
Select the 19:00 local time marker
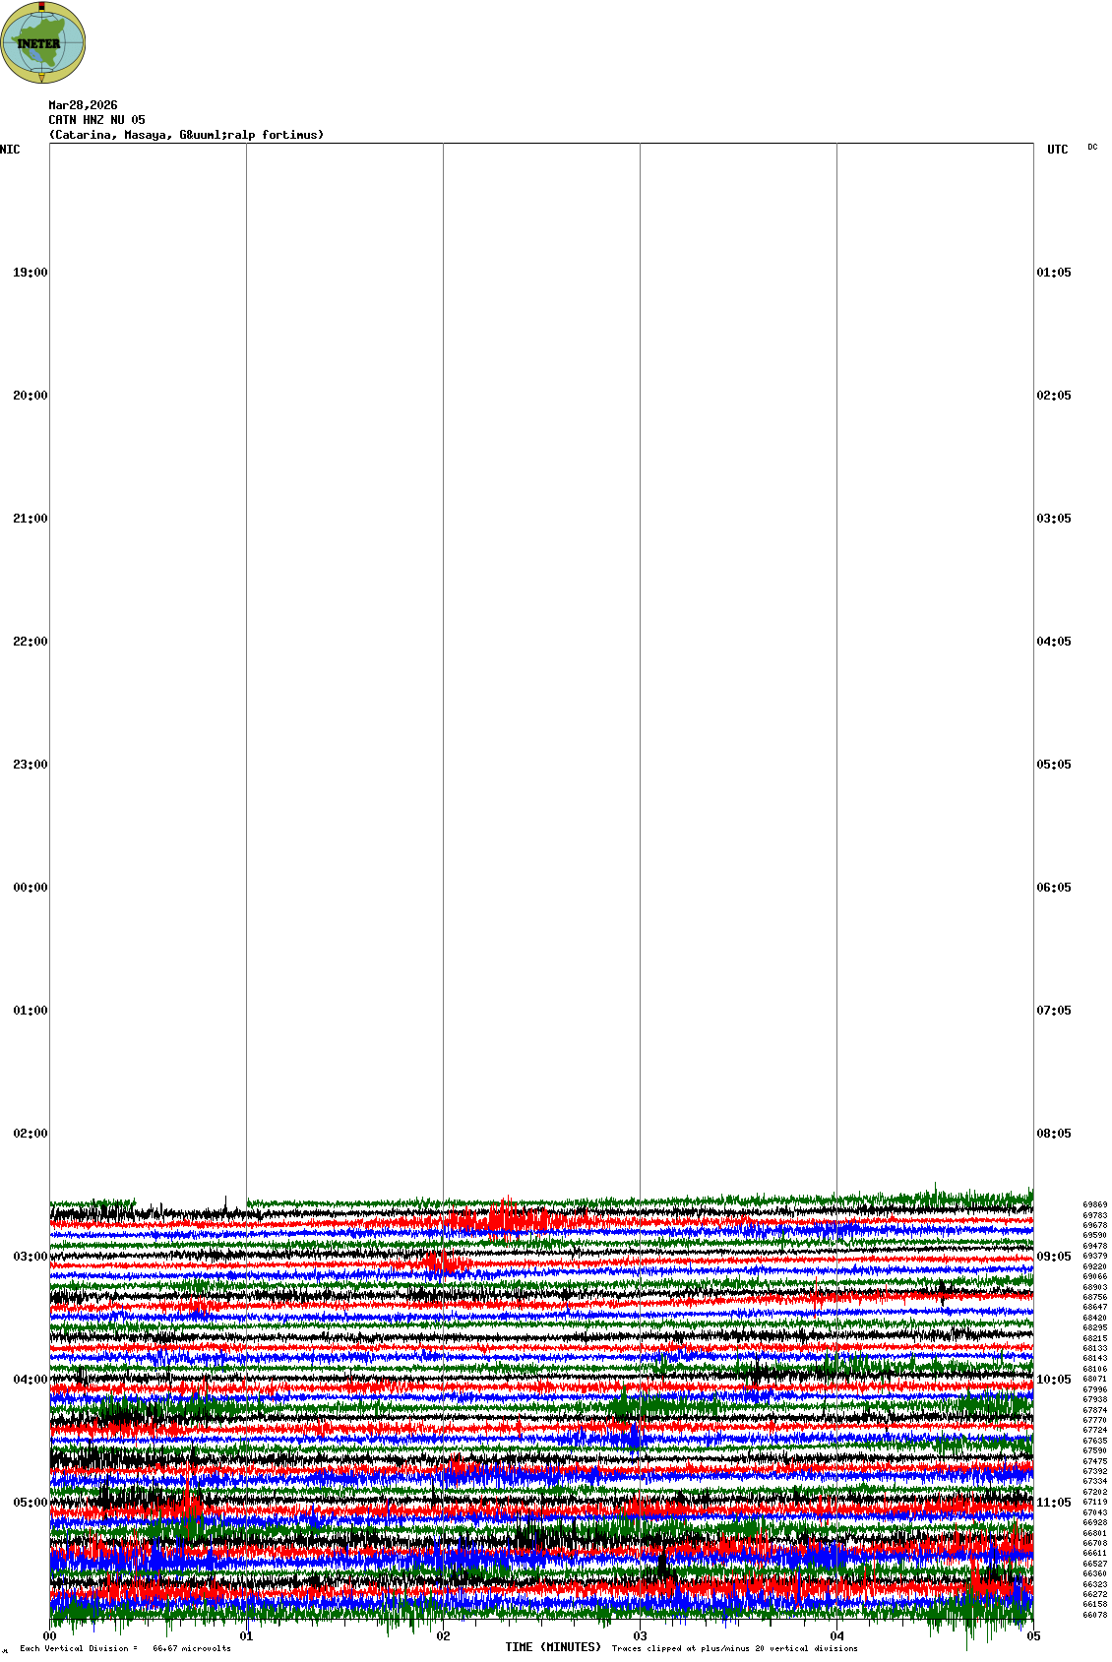click(30, 273)
